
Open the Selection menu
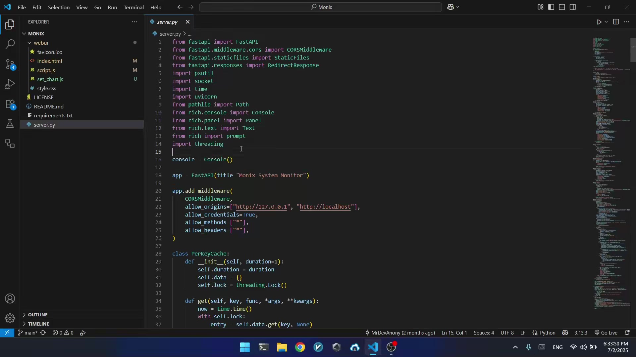[x=59, y=7]
